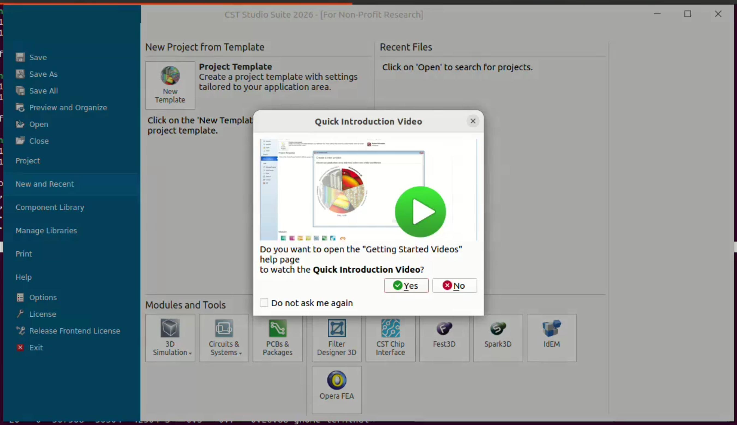Image resolution: width=737 pixels, height=425 pixels.
Task: Click the Options list icon
Action: (20, 297)
